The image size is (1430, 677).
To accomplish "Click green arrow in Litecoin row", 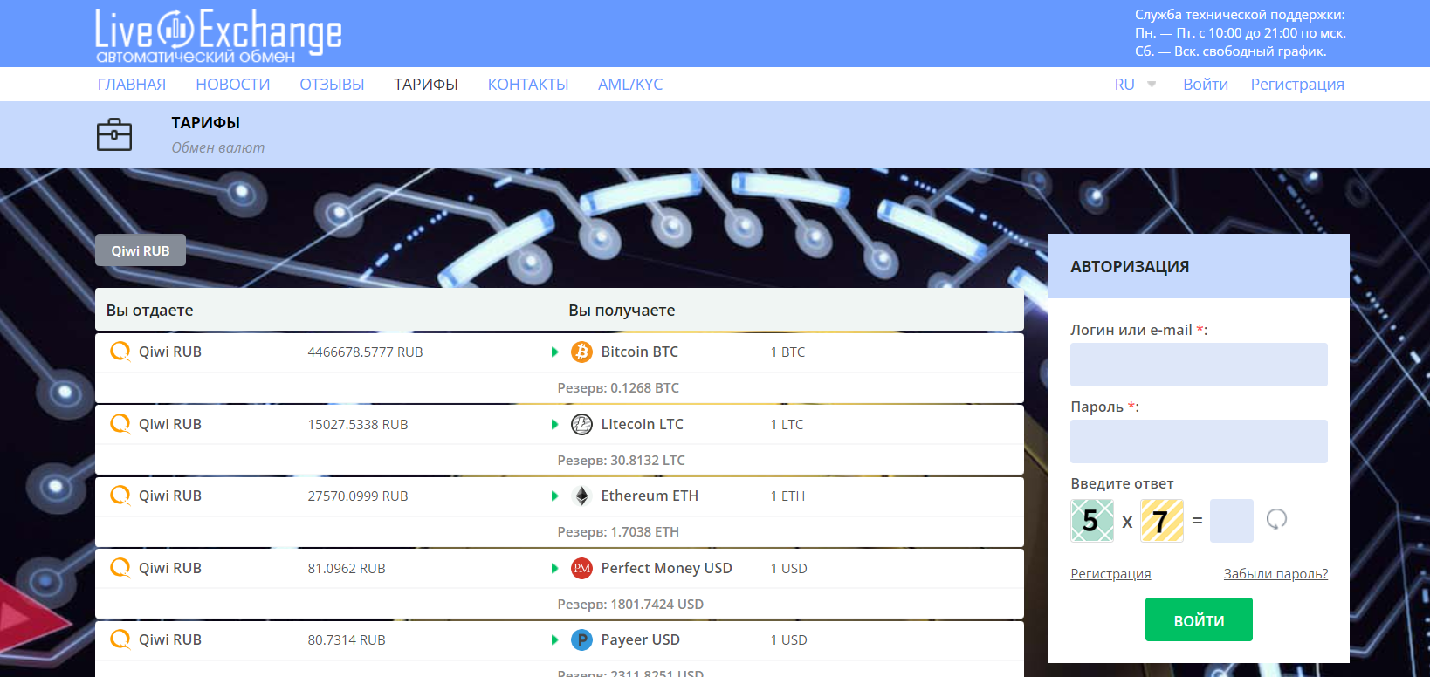I will point(554,425).
